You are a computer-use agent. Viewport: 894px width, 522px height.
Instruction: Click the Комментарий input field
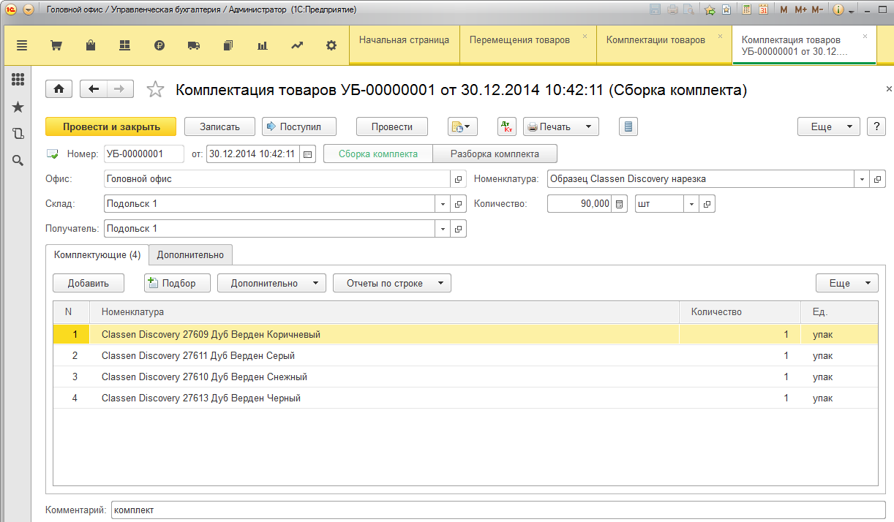pos(498,510)
